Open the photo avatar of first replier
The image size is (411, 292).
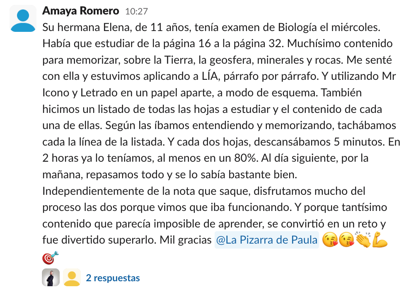(51, 278)
